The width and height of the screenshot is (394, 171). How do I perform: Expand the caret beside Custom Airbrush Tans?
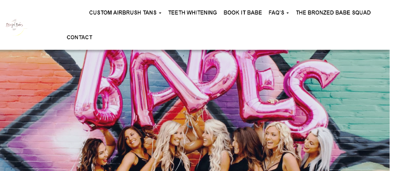[160, 13]
